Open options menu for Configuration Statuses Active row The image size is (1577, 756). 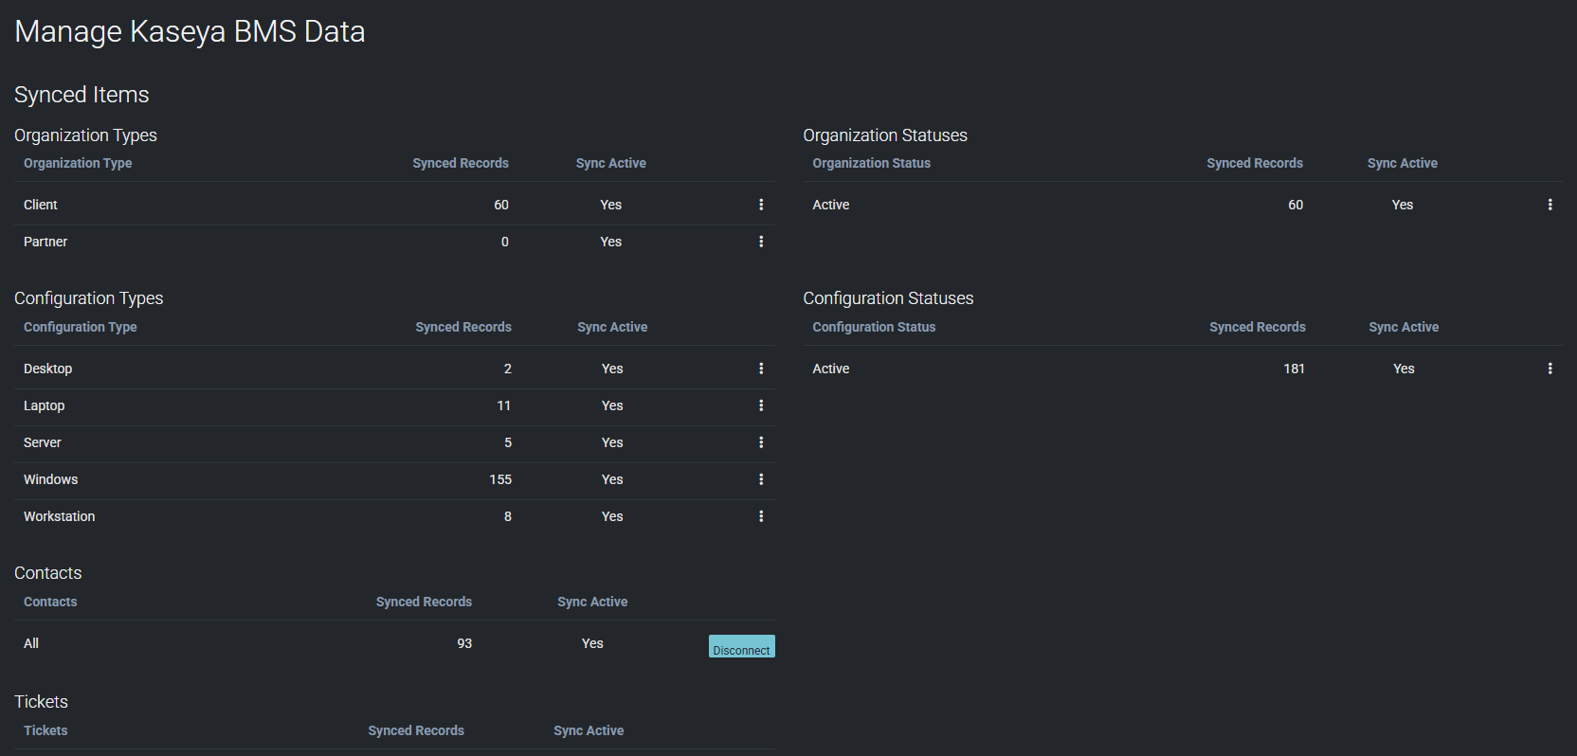pyautogui.click(x=1550, y=369)
